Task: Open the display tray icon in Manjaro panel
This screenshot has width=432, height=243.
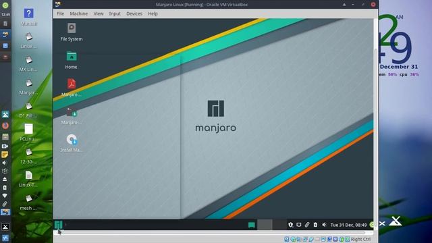Action: click(298, 225)
